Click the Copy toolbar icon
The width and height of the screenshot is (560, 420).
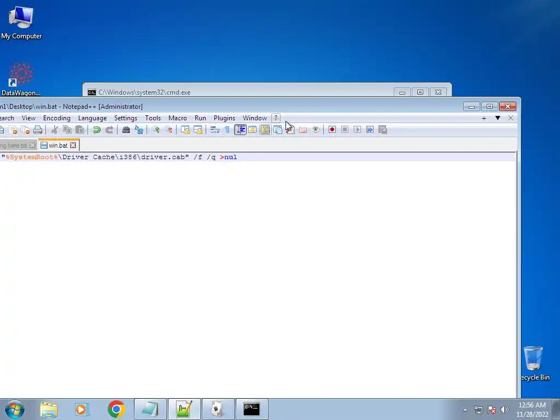(67, 130)
